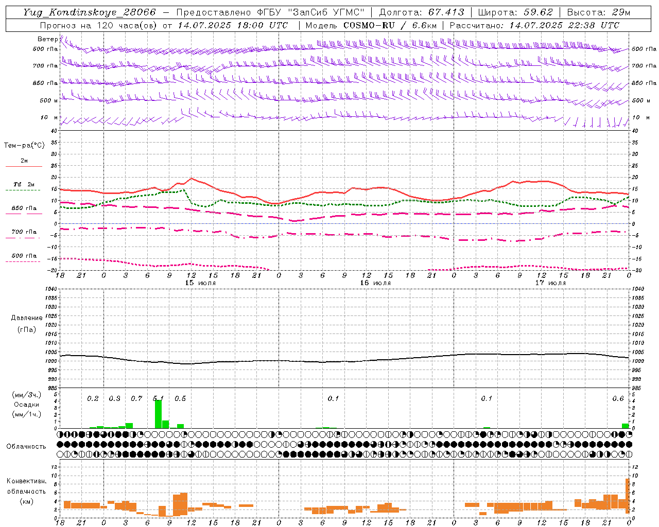Click the 0.3 precipitation total value

coord(114,398)
